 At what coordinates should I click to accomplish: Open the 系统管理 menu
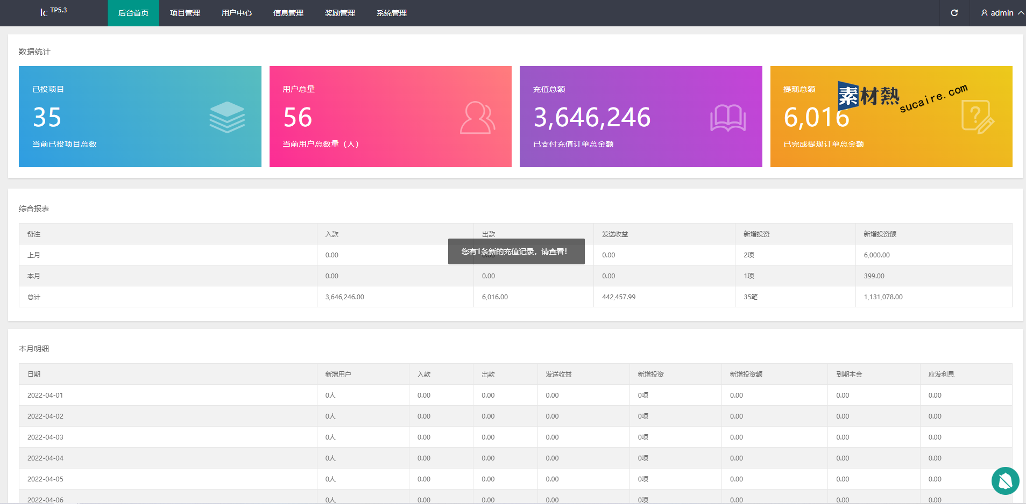(392, 13)
